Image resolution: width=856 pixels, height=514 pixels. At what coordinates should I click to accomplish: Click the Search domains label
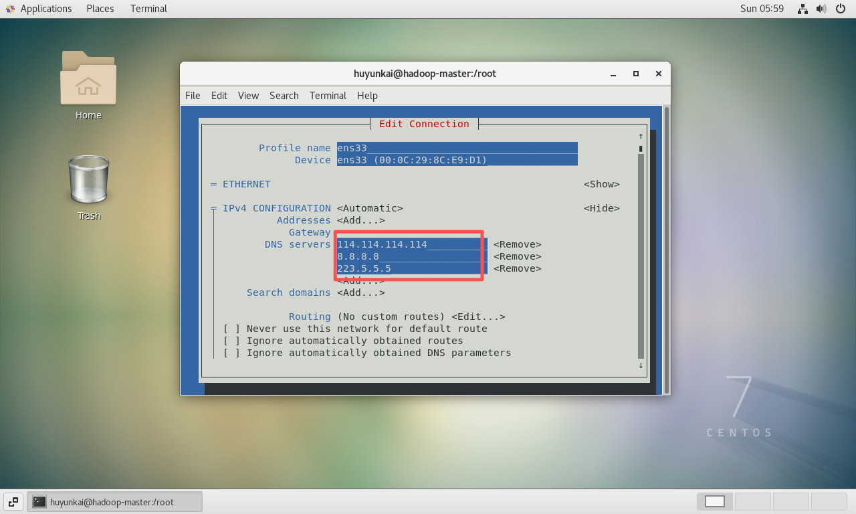(289, 292)
